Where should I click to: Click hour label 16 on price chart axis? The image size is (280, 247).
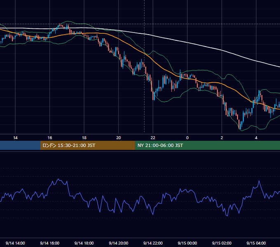pos(50,138)
